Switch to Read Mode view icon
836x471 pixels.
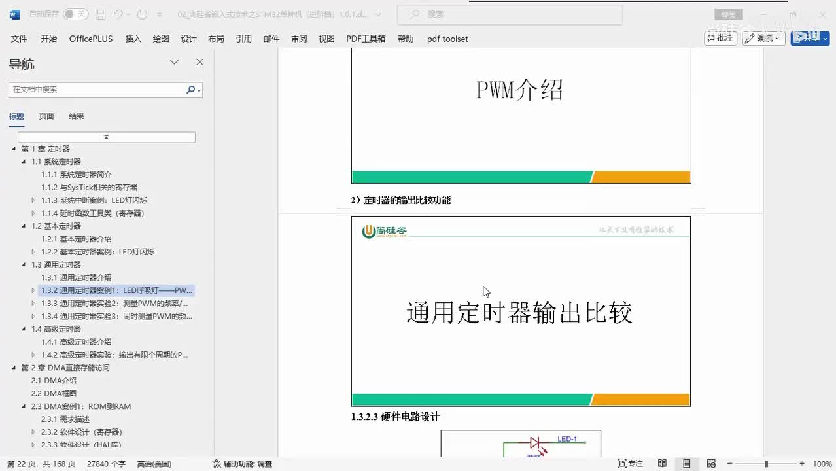pos(662,464)
